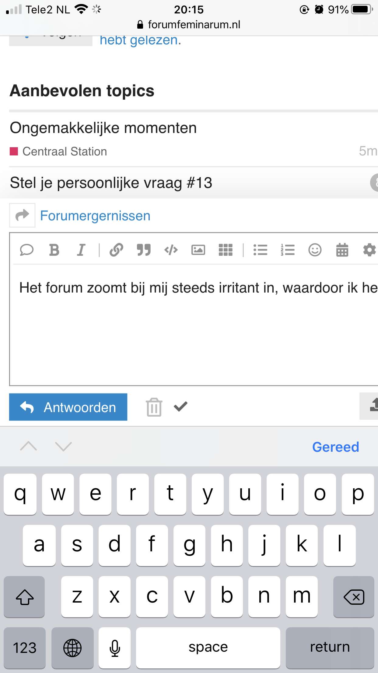
Task: Insert a blockquote using the quote icon
Action: click(144, 250)
